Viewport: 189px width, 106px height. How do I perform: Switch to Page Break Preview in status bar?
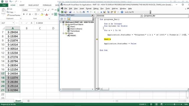point(162,104)
